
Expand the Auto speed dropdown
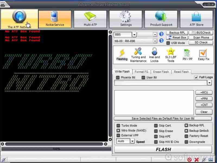(x=132, y=141)
